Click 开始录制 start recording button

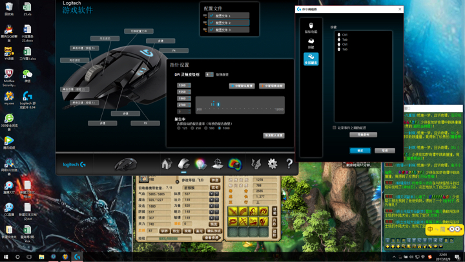click(x=363, y=135)
